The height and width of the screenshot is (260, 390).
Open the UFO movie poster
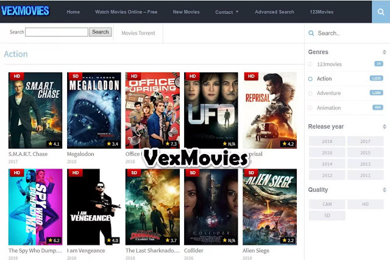[211, 110]
